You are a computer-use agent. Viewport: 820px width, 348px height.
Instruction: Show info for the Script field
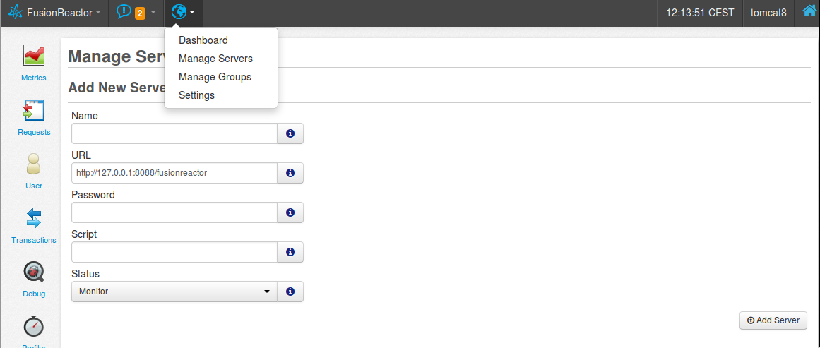coord(290,252)
